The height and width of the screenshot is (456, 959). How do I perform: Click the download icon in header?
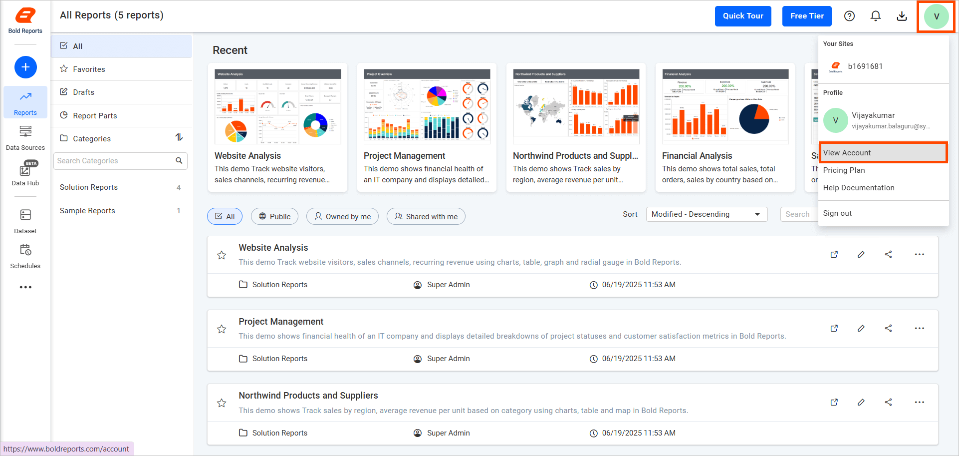pos(902,16)
